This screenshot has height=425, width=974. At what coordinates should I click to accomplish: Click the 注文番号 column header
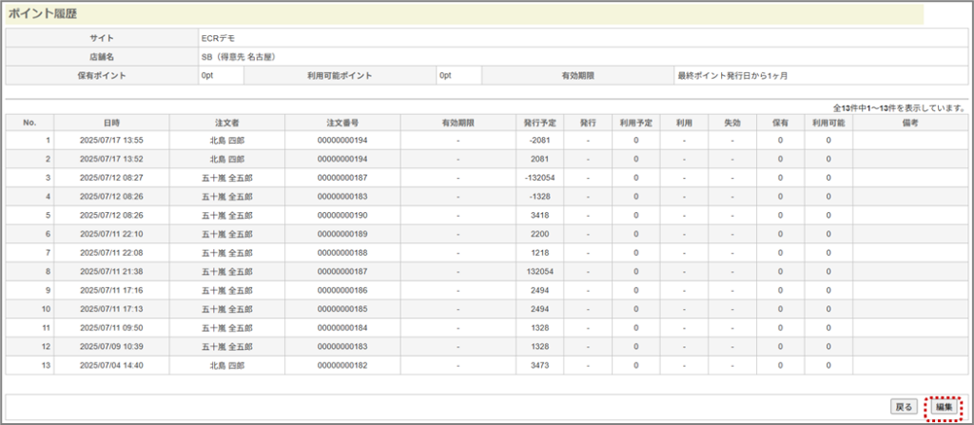(342, 123)
